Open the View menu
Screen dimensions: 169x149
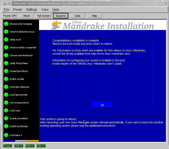click(x=45, y=10)
